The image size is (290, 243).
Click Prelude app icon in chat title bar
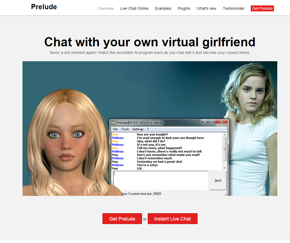point(113,123)
